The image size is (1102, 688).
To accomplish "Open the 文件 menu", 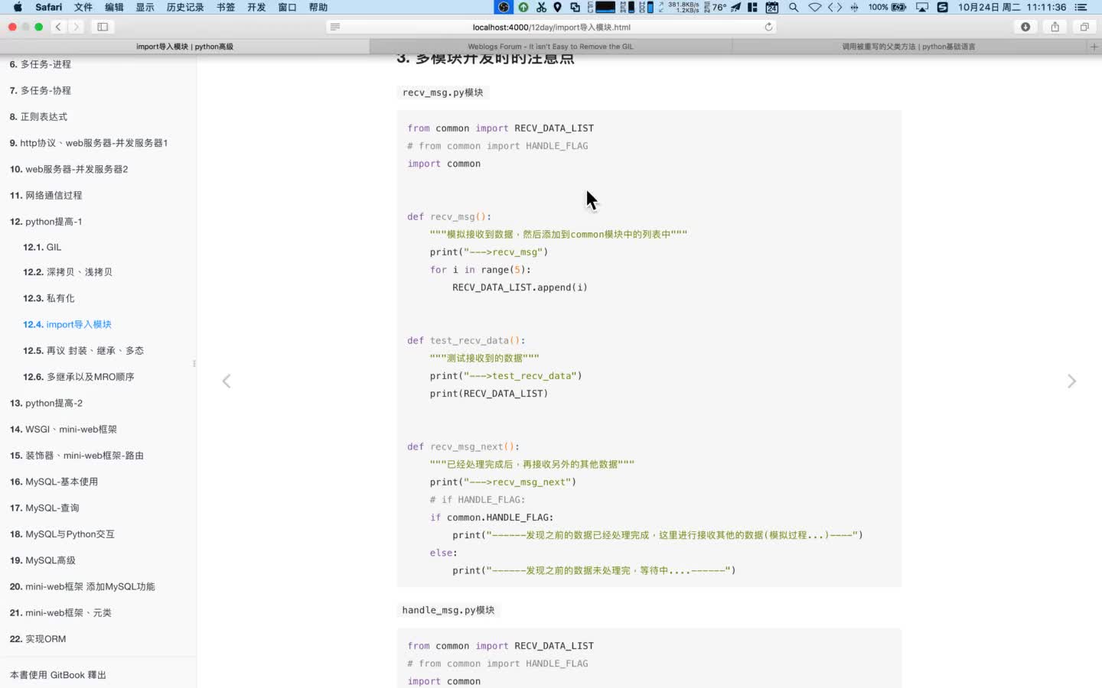I will click(x=83, y=7).
